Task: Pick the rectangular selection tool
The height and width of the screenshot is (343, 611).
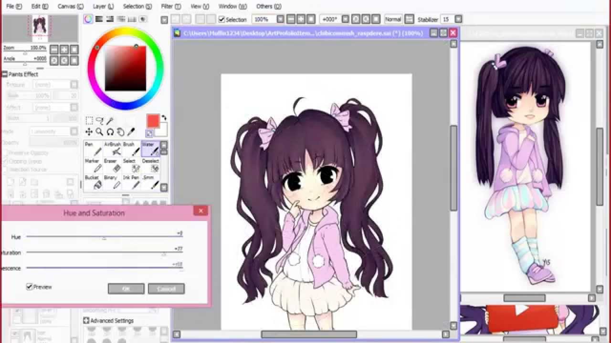Action: (x=89, y=121)
